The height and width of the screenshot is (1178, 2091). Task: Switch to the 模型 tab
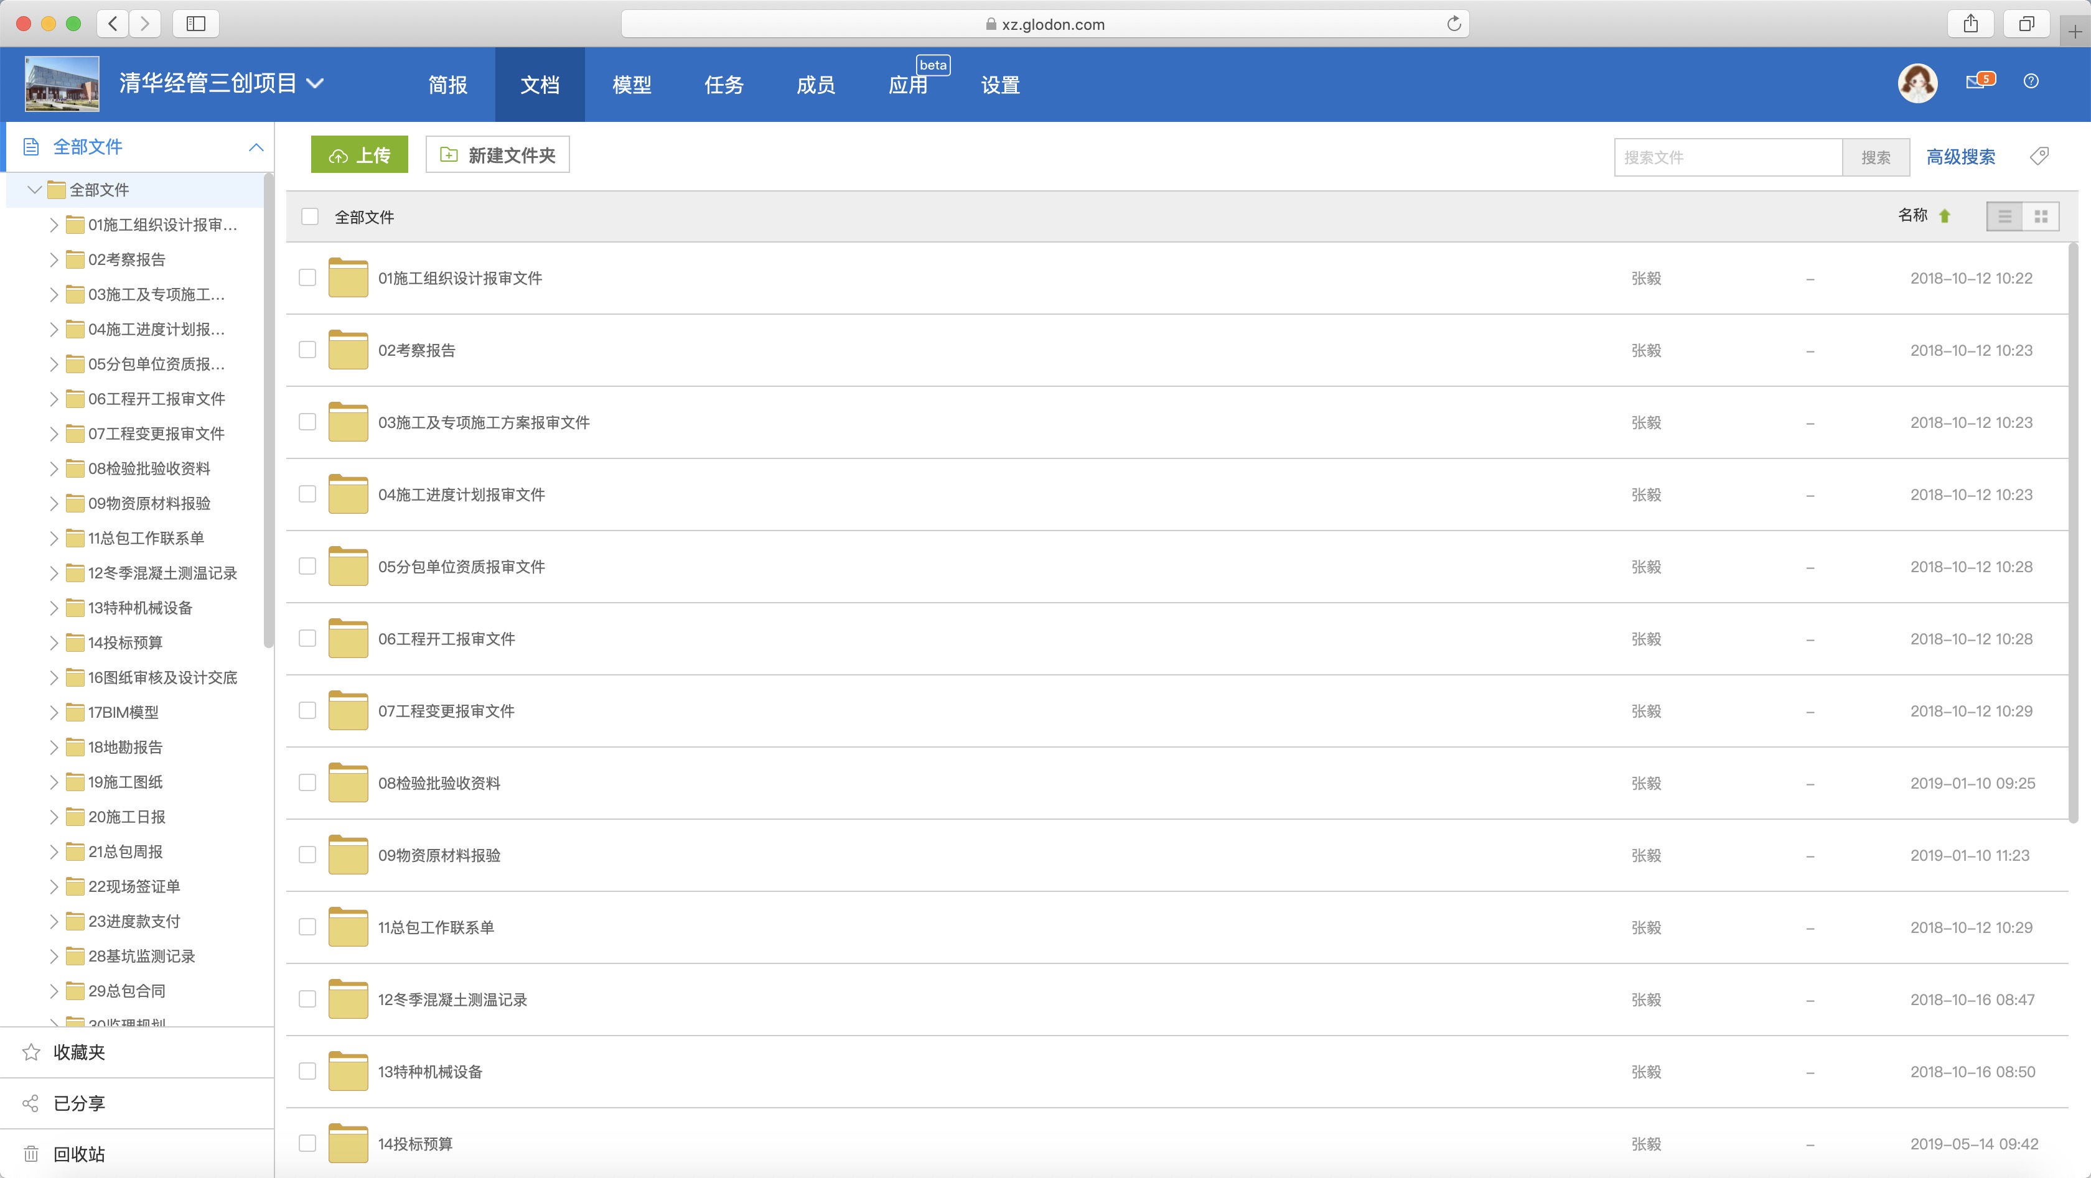(632, 85)
